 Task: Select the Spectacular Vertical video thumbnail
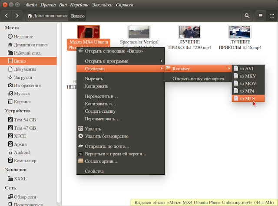click(x=139, y=32)
